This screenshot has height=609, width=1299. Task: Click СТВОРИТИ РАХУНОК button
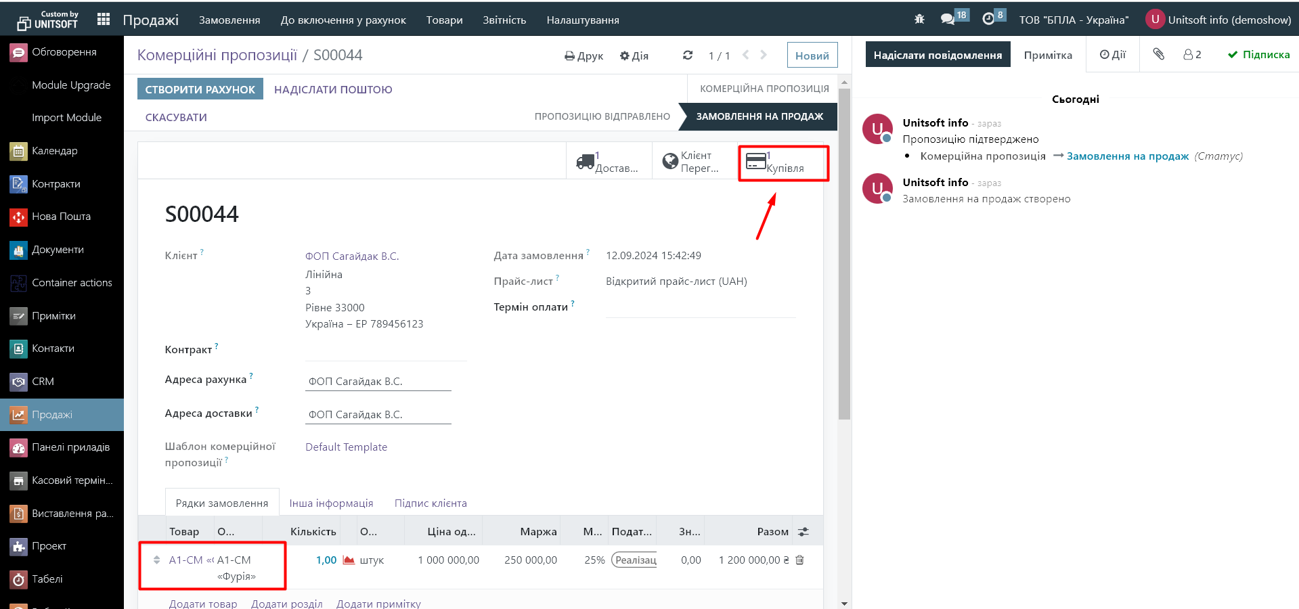coord(200,89)
